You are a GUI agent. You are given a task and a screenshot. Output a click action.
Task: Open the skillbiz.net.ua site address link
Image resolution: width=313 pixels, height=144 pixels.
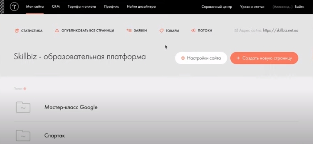(x=281, y=30)
